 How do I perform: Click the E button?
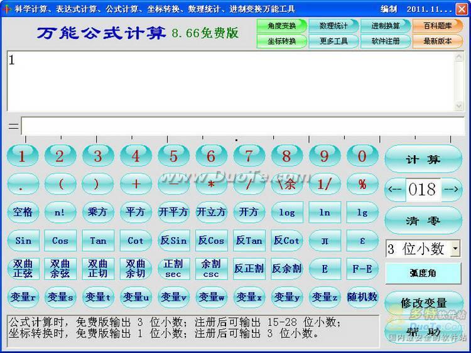tap(325, 269)
